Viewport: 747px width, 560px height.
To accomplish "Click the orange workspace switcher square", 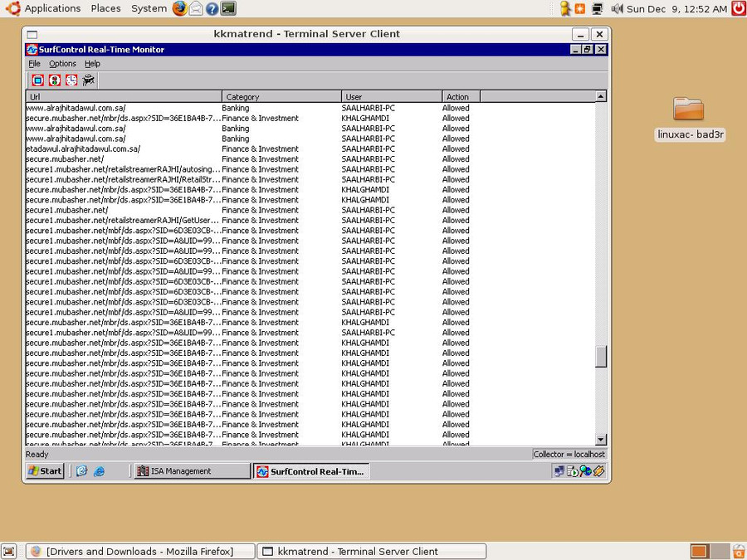I will 698,552.
